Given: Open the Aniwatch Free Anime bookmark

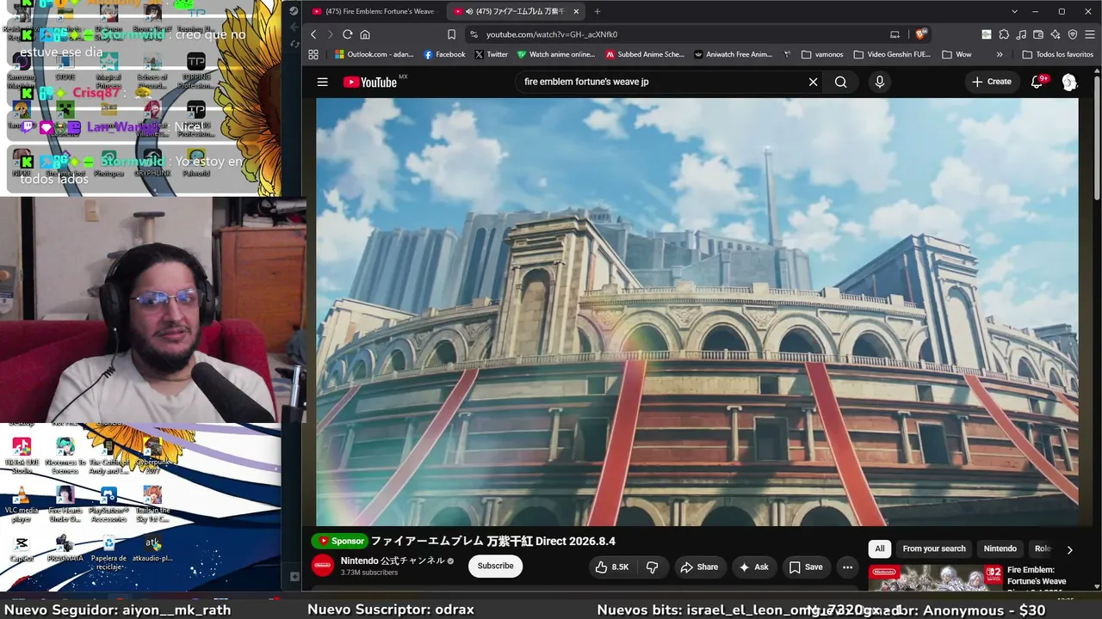Looking at the screenshot, I should tap(733, 54).
